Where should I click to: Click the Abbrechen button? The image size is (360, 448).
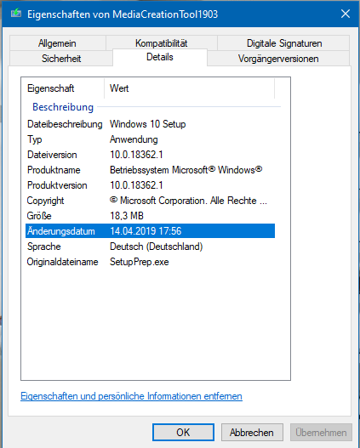[x=252, y=433]
